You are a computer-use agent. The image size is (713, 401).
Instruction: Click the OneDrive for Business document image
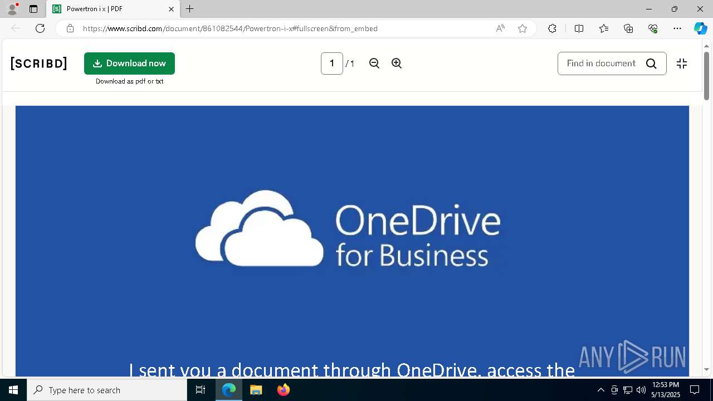coord(352,241)
